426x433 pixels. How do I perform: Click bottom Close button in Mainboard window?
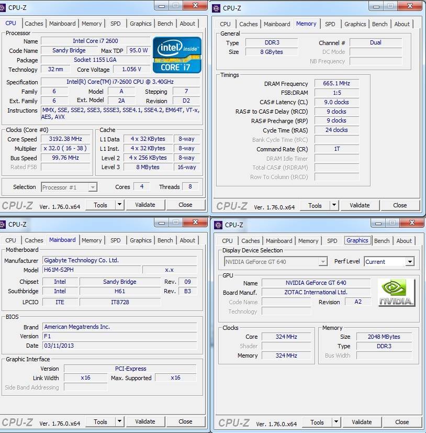pyautogui.click(x=186, y=421)
